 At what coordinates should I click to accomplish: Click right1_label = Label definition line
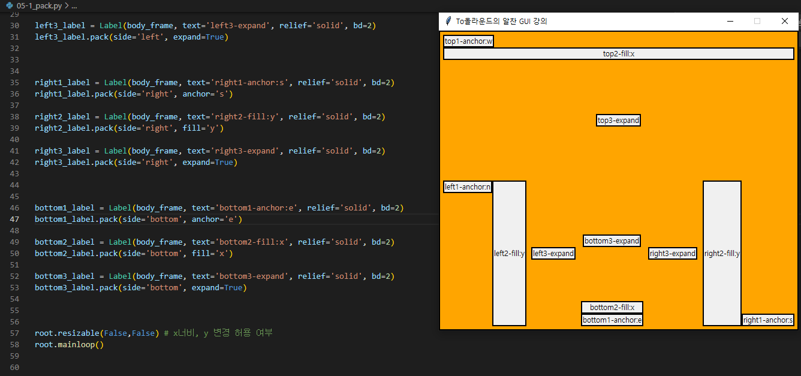[x=215, y=83]
